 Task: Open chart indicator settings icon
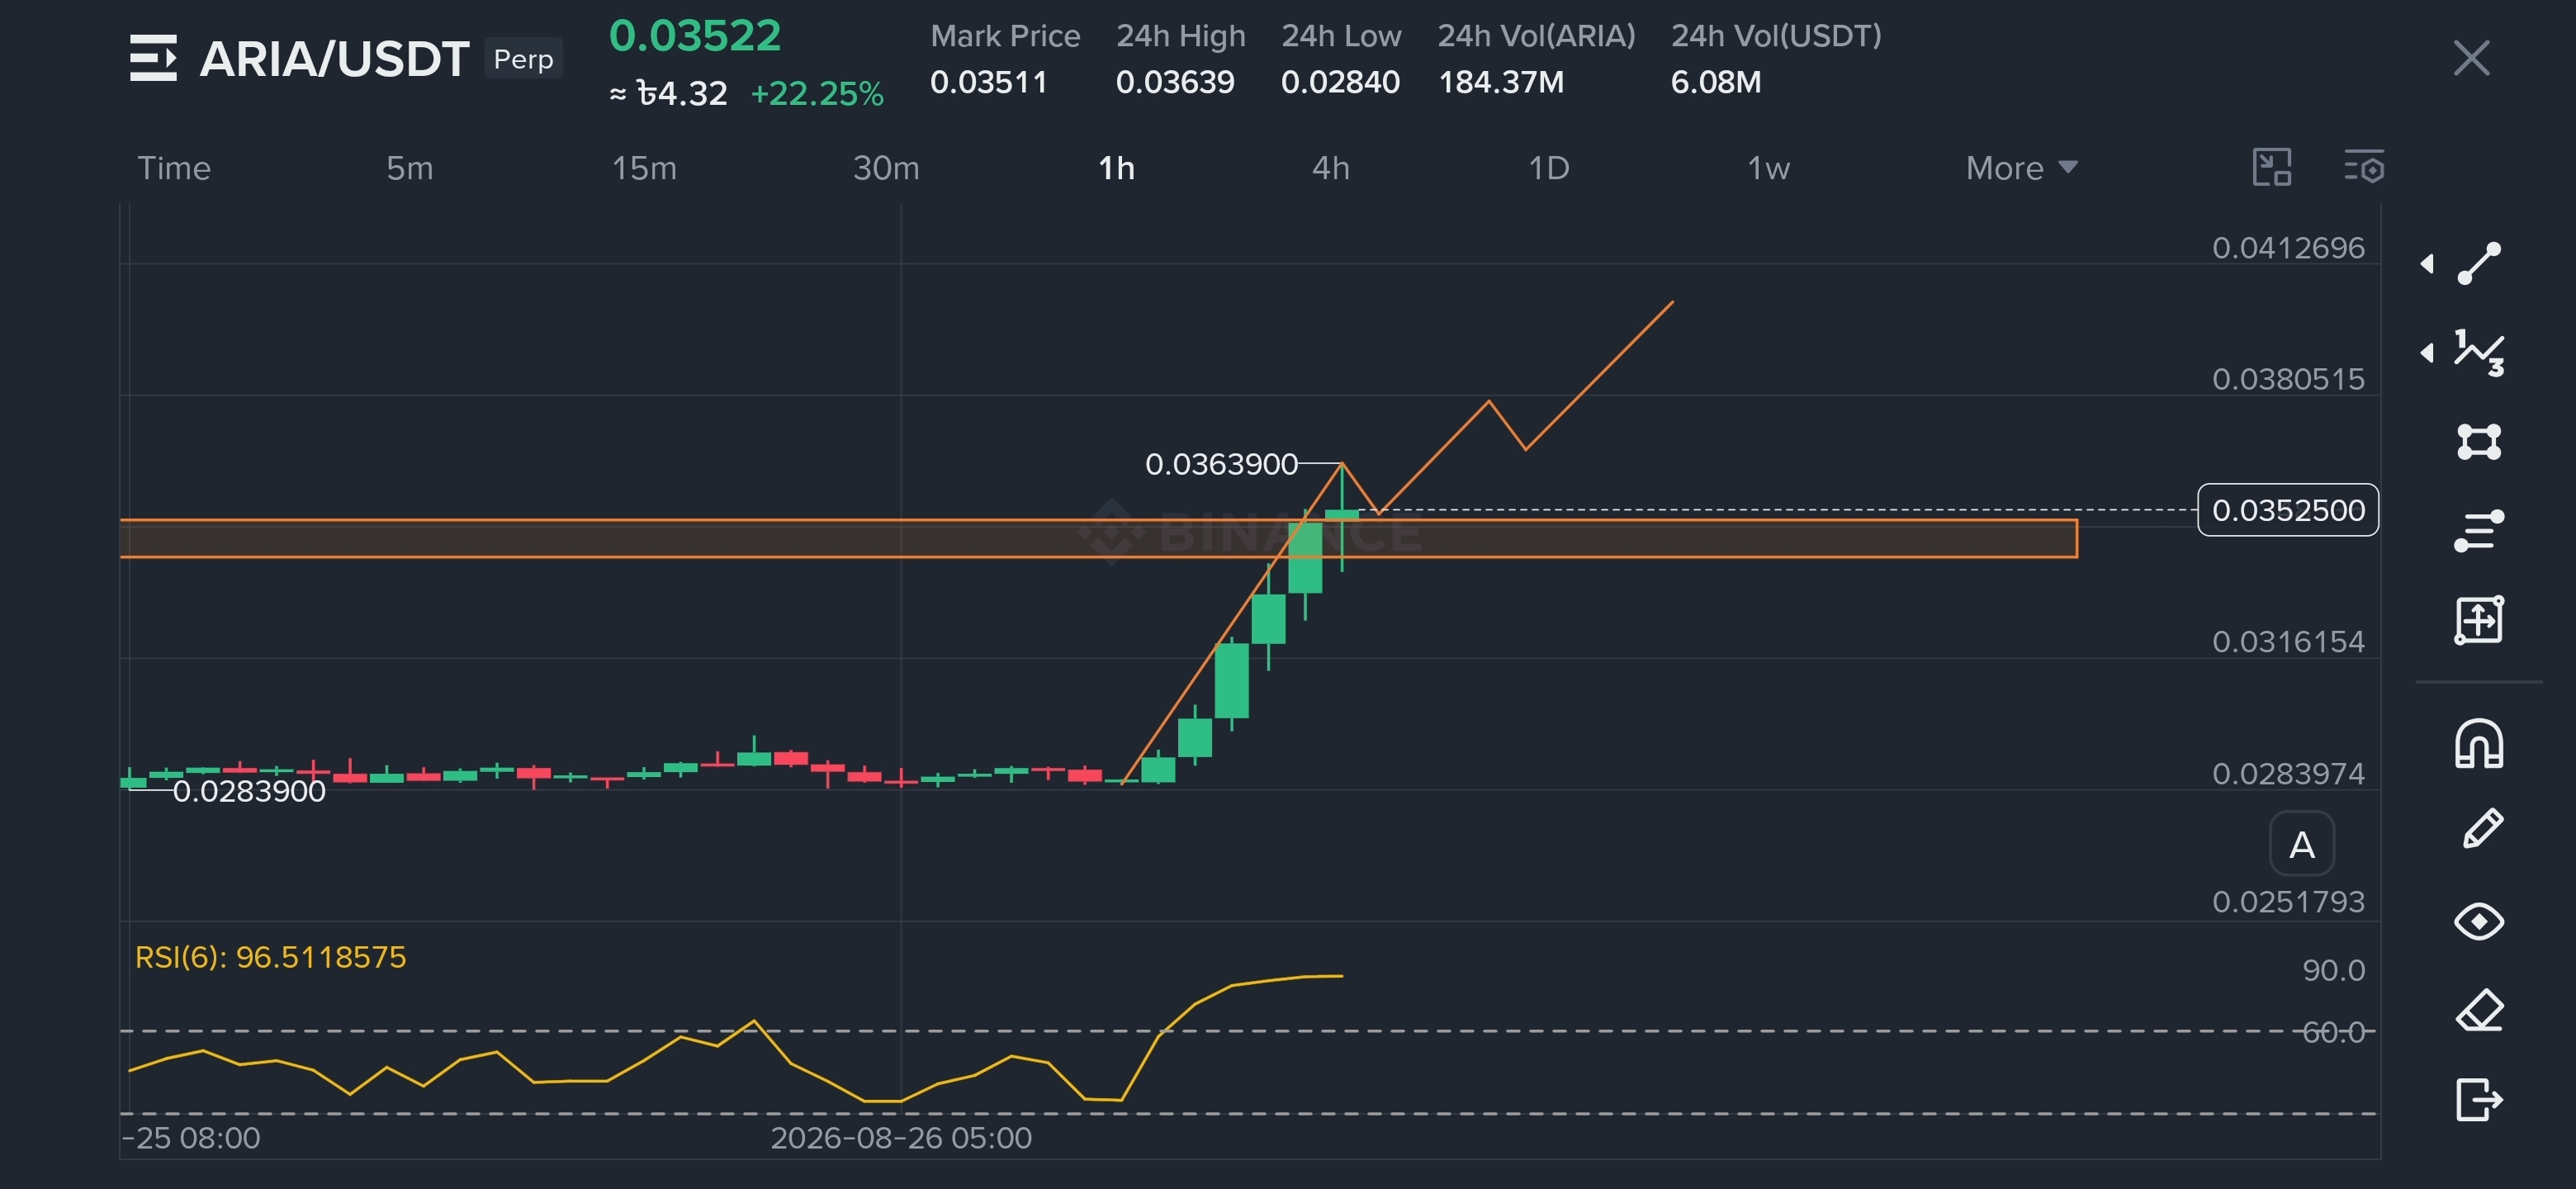2364,167
